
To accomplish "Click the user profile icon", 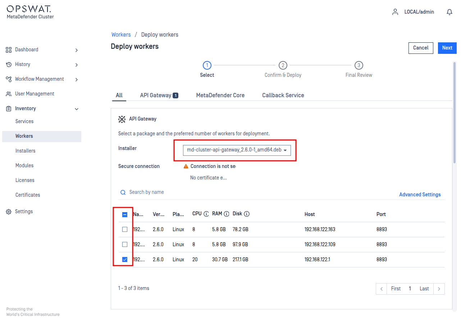I will (x=395, y=12).
